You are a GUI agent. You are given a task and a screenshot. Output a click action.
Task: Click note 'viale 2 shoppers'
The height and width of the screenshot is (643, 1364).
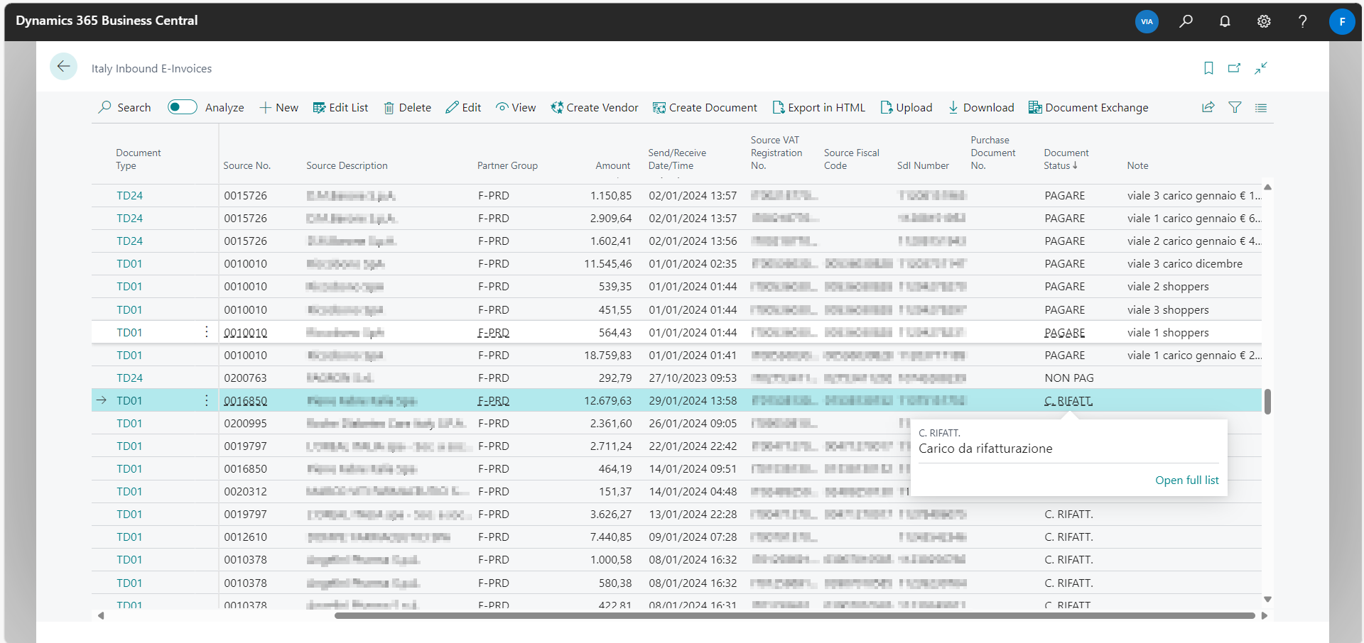click(1167, 286)
